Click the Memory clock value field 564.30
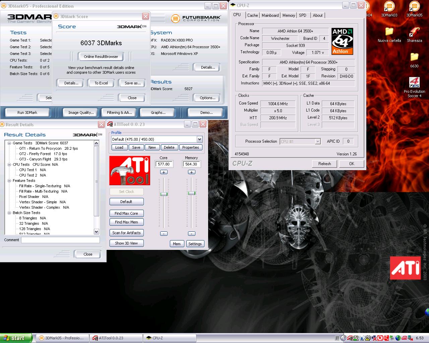This screenshot has width=429, height=343. pyautogui.click(x=191, y=164)
